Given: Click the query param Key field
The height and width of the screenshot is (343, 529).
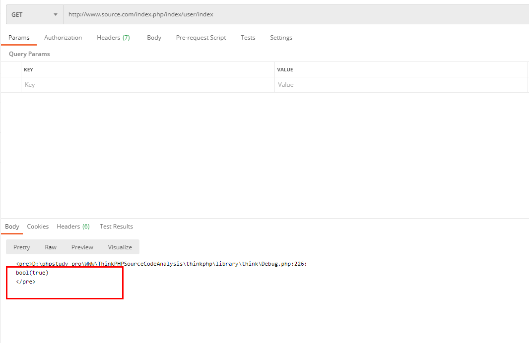Looking at the screenshot, I should tap(148, 85).
